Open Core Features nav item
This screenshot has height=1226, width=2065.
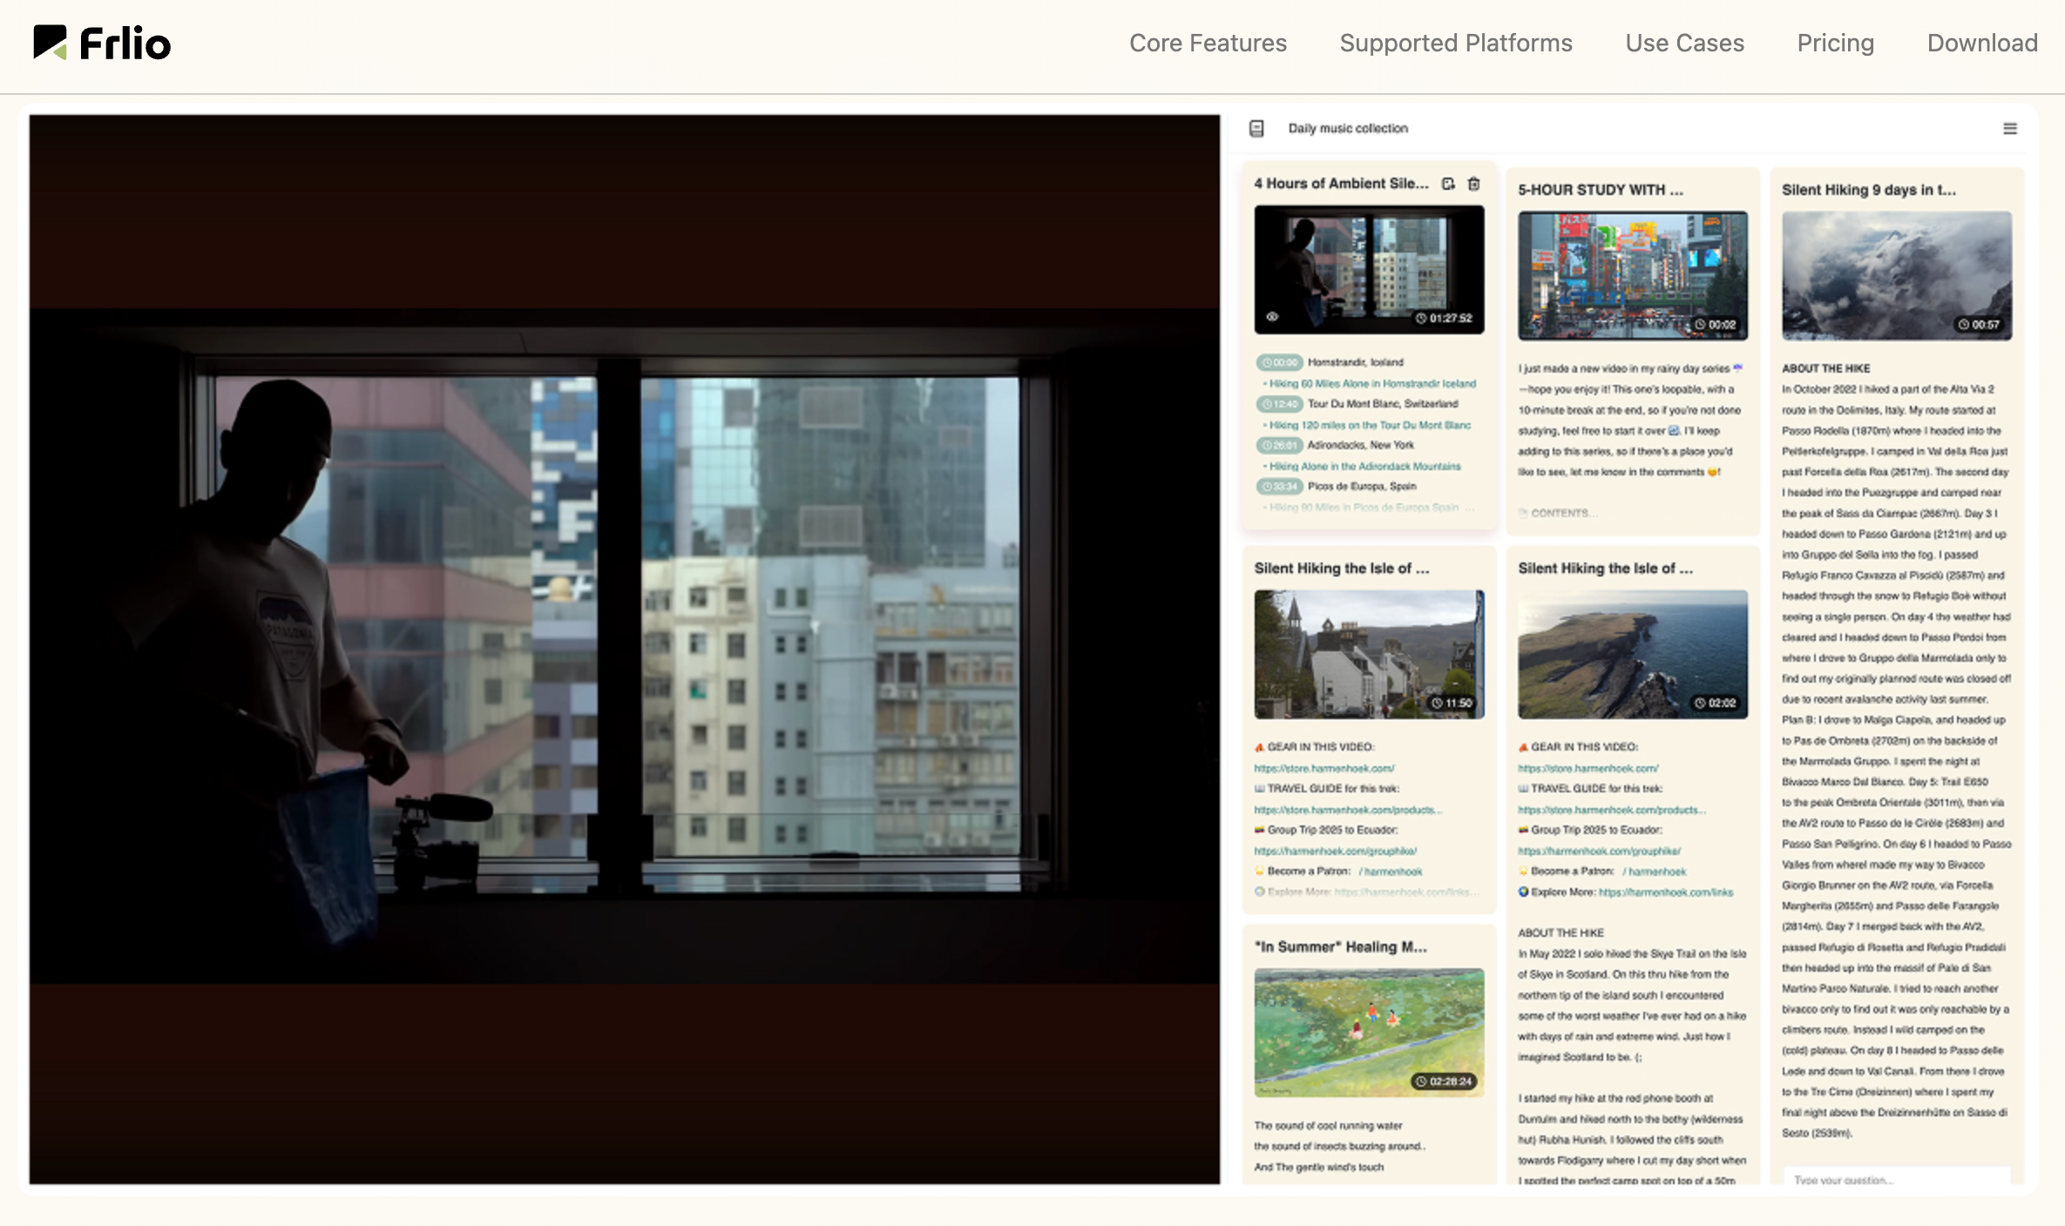pos(1208,44)
